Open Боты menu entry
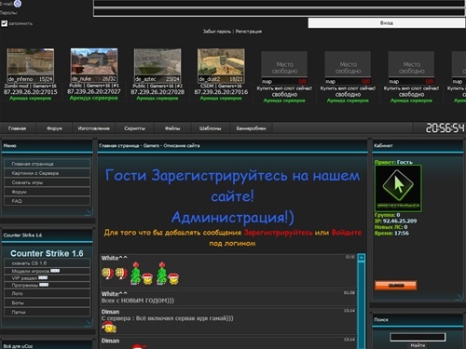 (x=48, y=302)
